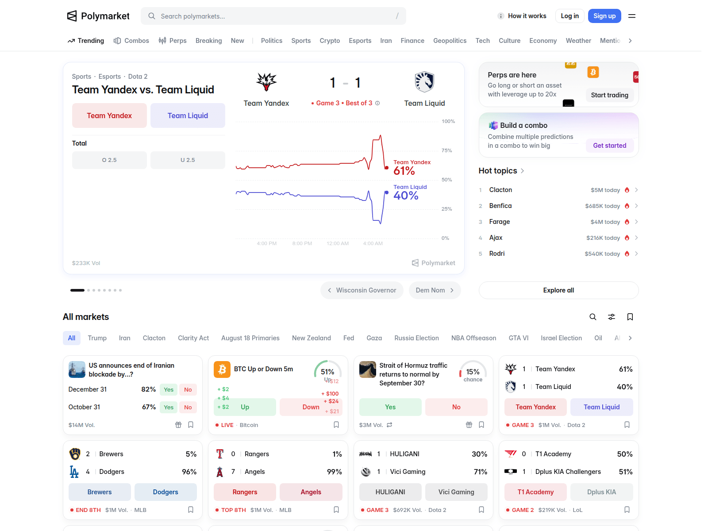Open the hamburger menu icon
This screenshot has height=531, width=708.
pos(632,16)
